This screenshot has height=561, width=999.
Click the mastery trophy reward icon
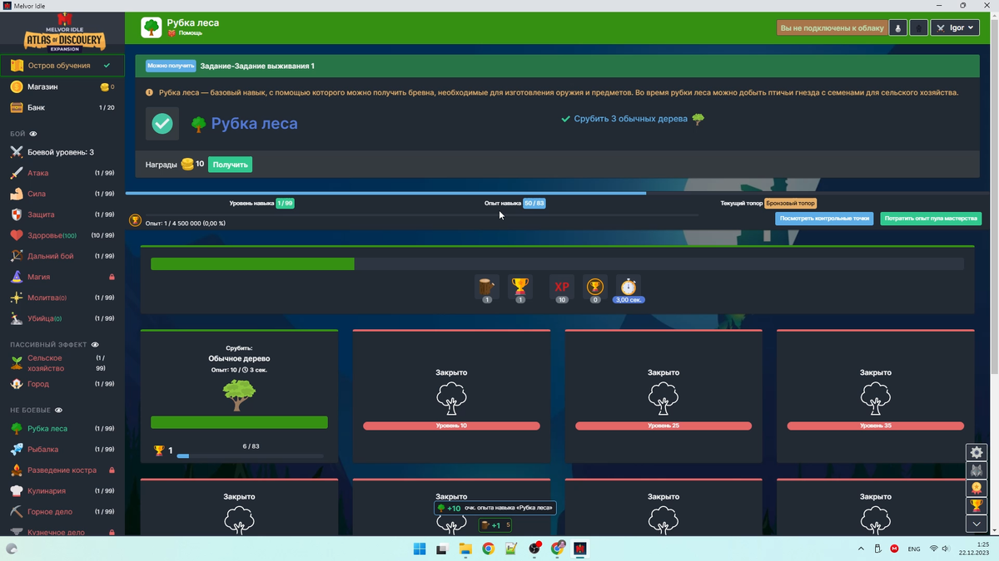[x=520, y=287]
